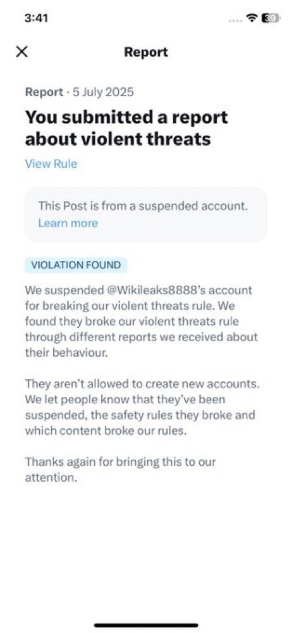Tap the home indicator bar
This screenshot has width=292, height=633.
146,625
